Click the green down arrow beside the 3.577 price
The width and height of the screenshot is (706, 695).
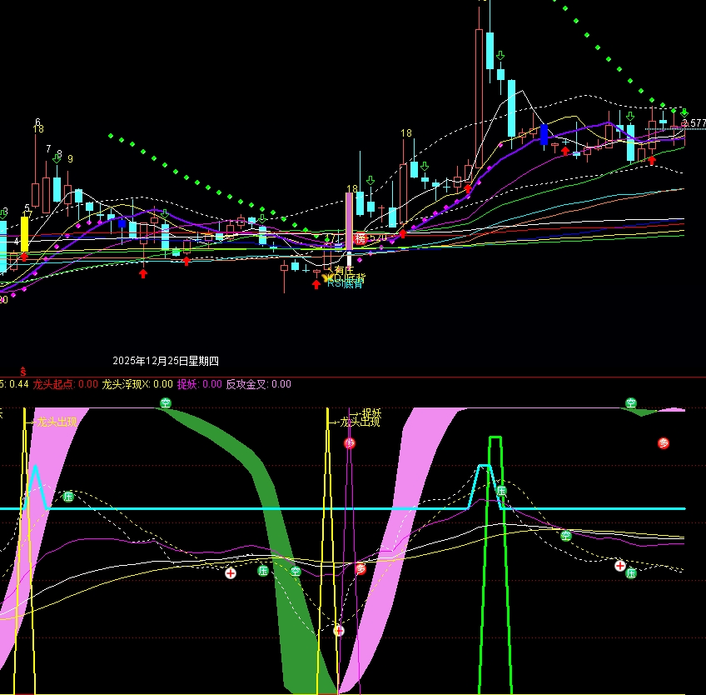coord(684,112)
